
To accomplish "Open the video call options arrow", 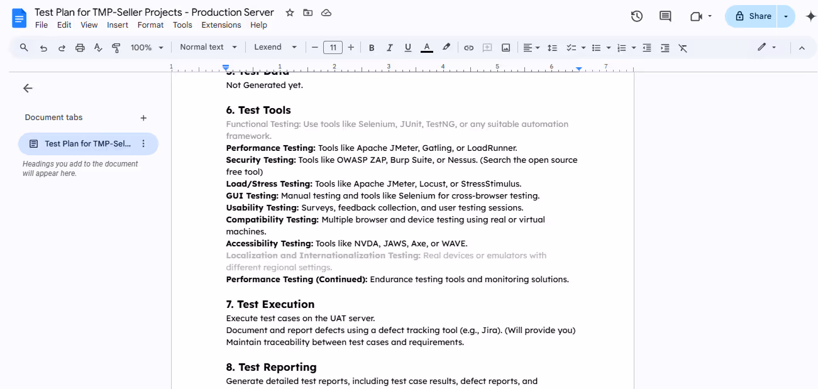I will coord(710,16).
